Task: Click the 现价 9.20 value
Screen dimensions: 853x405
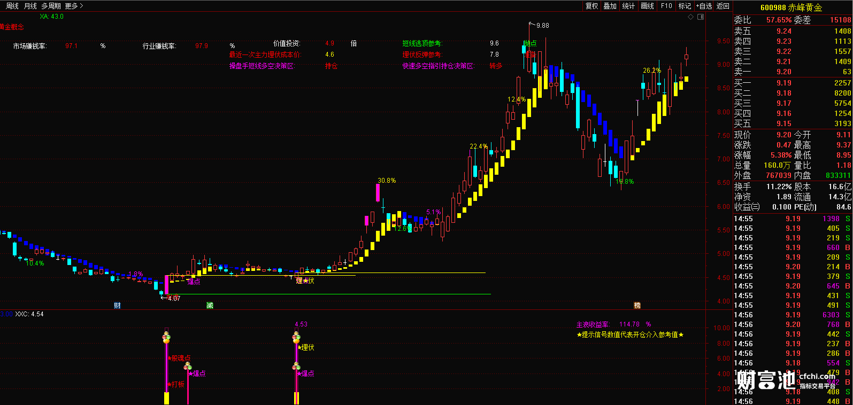Action: (784, 135)
